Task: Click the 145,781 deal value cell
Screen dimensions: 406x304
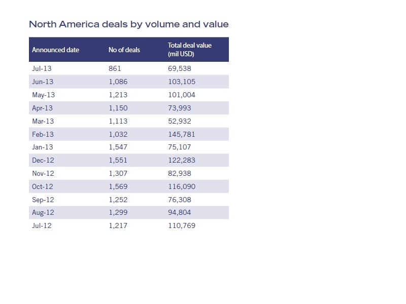Action: (x=182, y=134)
